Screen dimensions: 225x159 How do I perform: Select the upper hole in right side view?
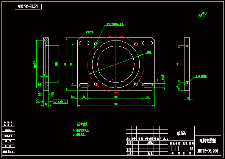coord(187,45)
